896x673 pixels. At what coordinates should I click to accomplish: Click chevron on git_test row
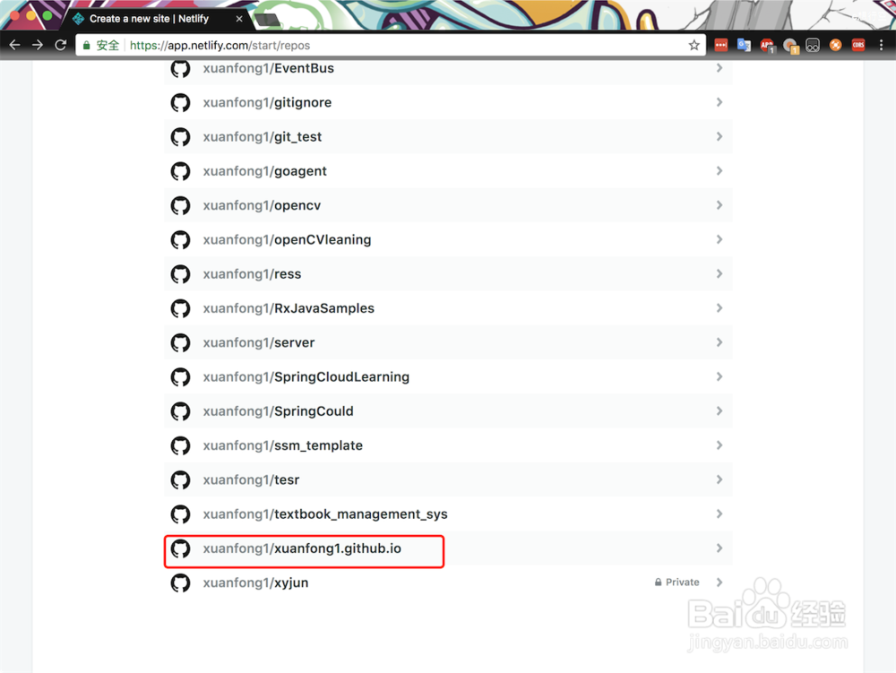pyautogui.click(x=719, y=136)
